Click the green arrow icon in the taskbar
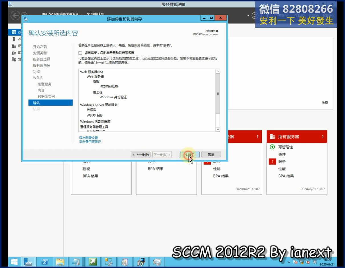345x268 pixels. tap(92, 261)
